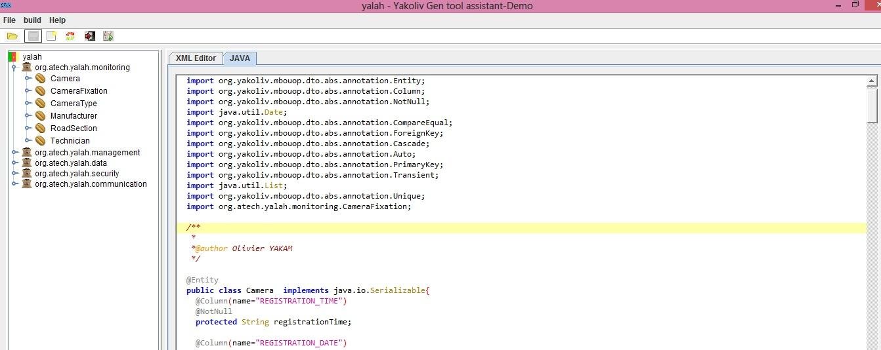Click the bean icon next to CameraType
Viewport: 881px width, 350px height.
pyautogui.click(x=41, y=104)
